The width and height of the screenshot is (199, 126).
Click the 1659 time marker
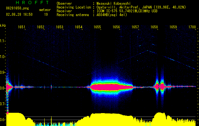(173, 27)
